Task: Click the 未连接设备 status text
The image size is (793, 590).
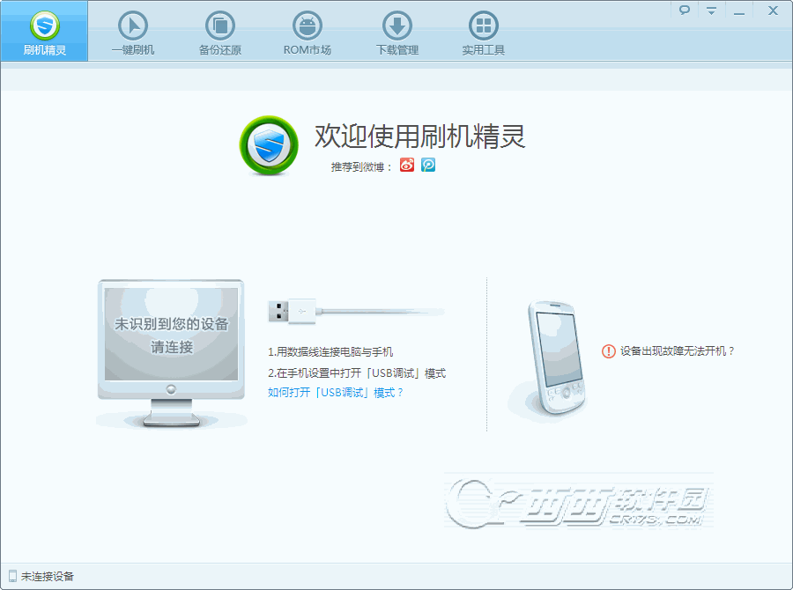Action: click(48, 577)
